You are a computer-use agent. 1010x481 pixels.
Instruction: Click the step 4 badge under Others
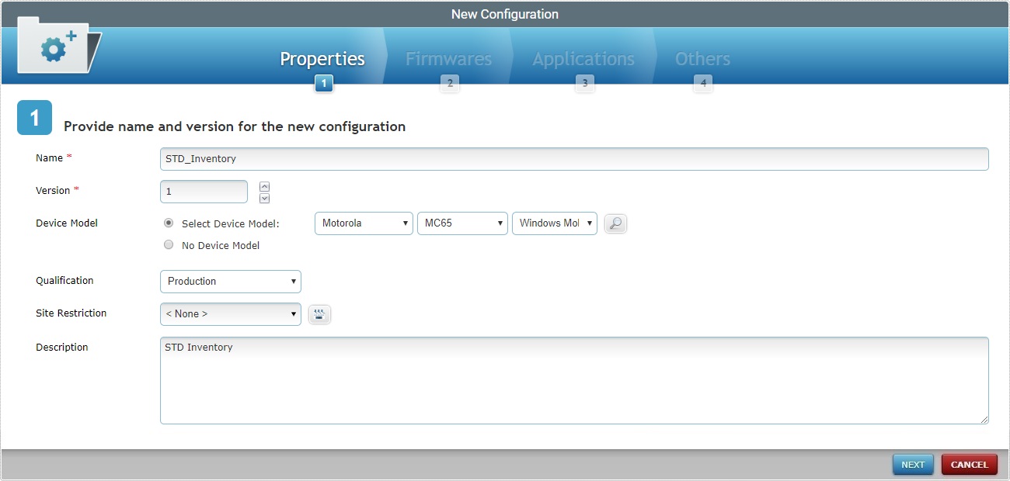click(x=702, y=83)
